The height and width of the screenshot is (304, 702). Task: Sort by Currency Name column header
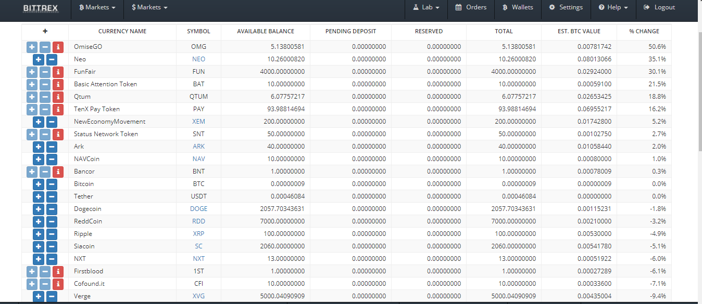tap(122, 32)
